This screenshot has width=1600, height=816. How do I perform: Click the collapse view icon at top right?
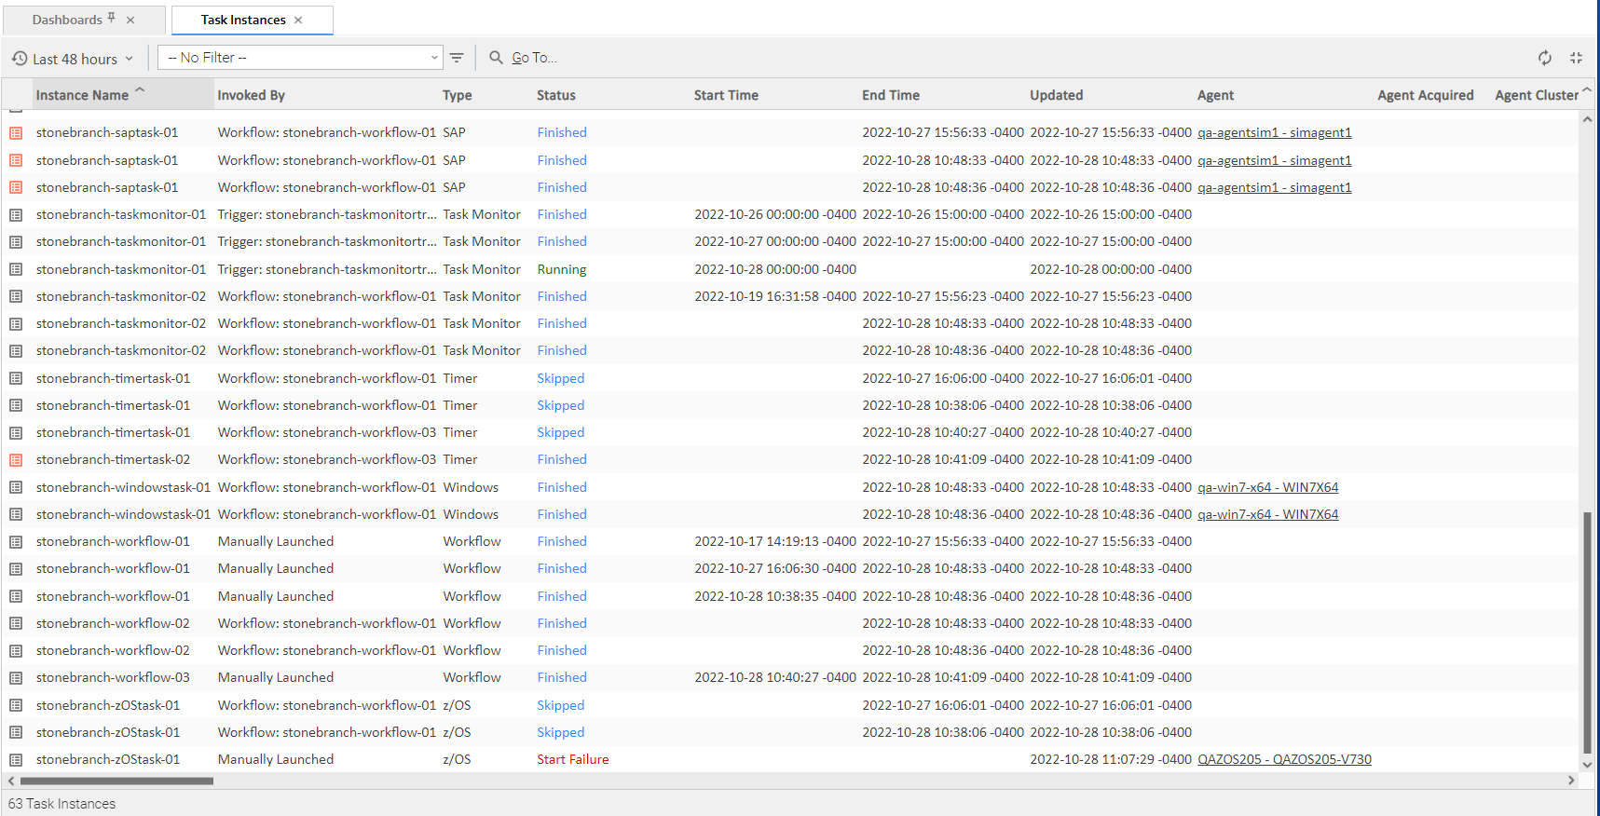tap(1576, 58)
